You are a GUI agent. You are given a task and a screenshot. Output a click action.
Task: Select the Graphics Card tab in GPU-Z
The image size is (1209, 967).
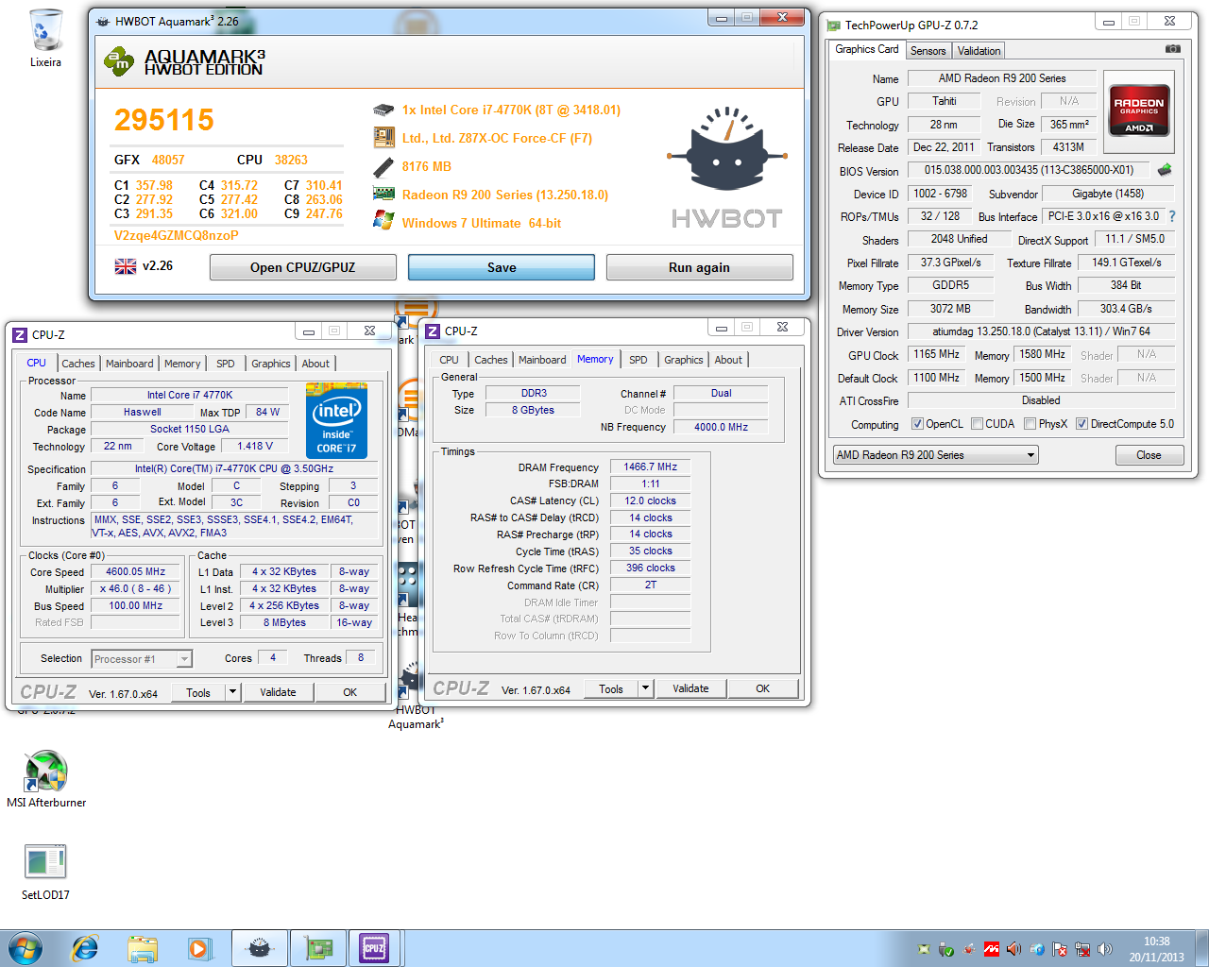867,49
